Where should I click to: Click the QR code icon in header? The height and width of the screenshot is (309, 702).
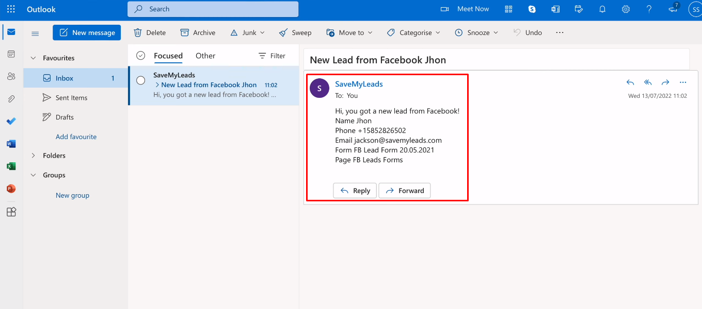508,9
